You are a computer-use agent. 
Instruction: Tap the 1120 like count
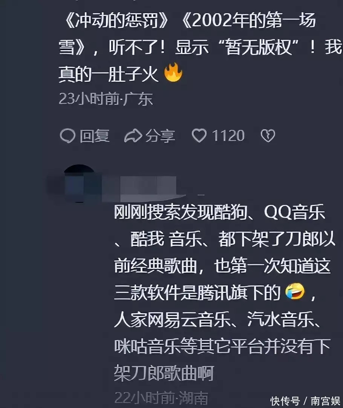coord(228,136)
